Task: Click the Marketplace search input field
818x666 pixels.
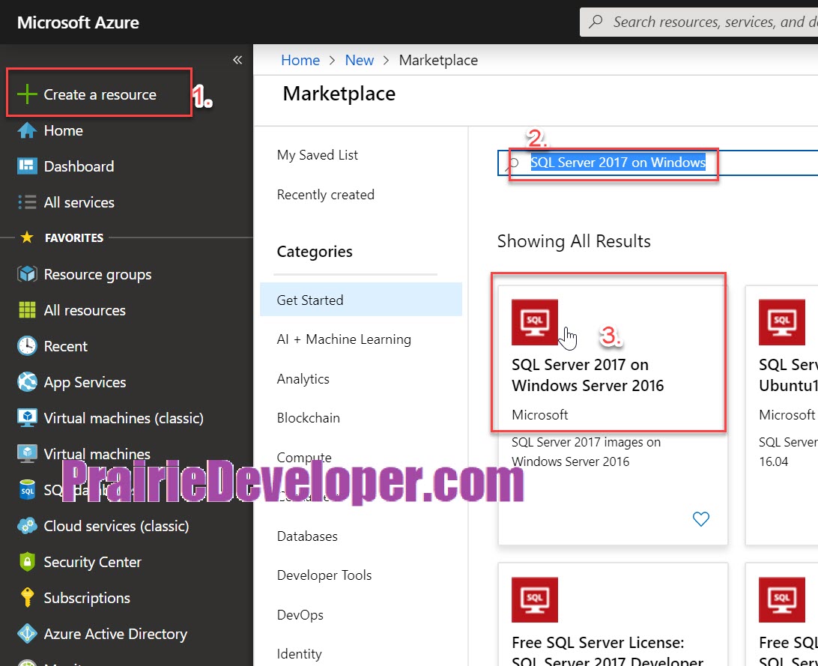Action: tap(658, 163)
